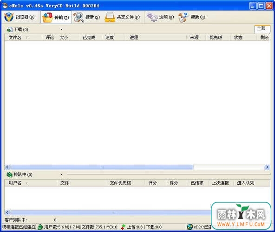Sort queue by 文件 column
This screenshot has height=232, width=275.
point(82,183)
